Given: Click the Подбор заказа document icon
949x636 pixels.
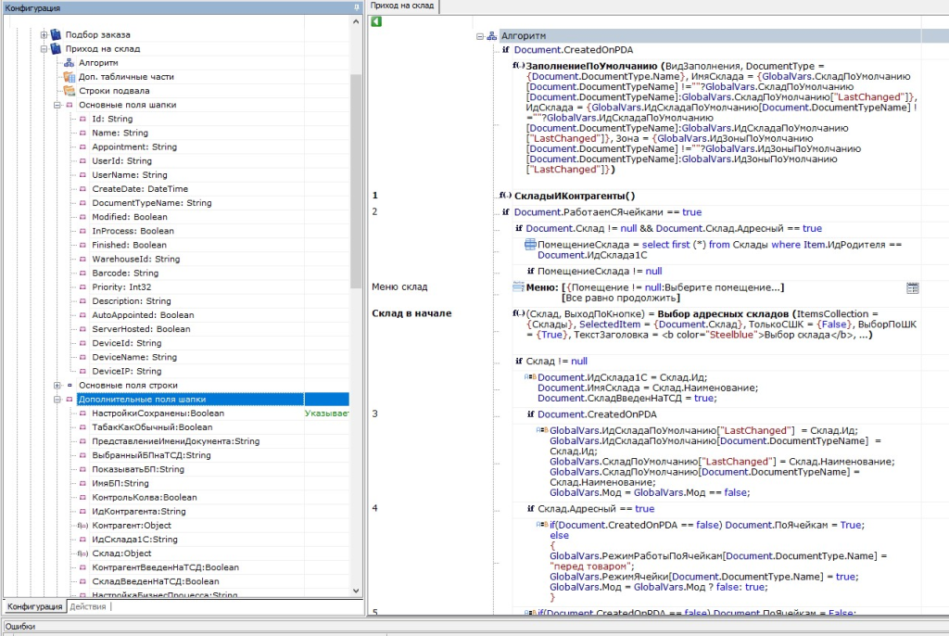Looking at the screenshot, I should tap(57, 34).
